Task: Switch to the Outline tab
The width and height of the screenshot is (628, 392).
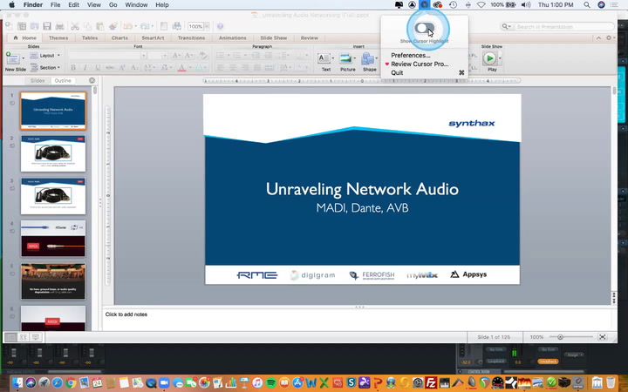Action: point(64,80)
